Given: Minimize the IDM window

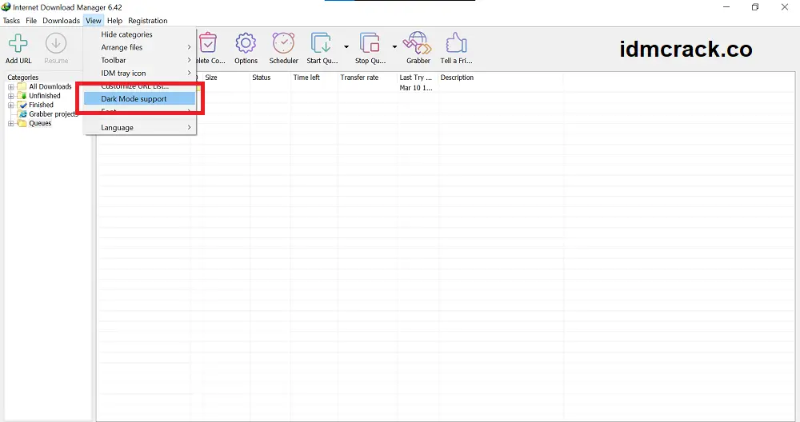Looking at the screenshot, I should 726,7.
